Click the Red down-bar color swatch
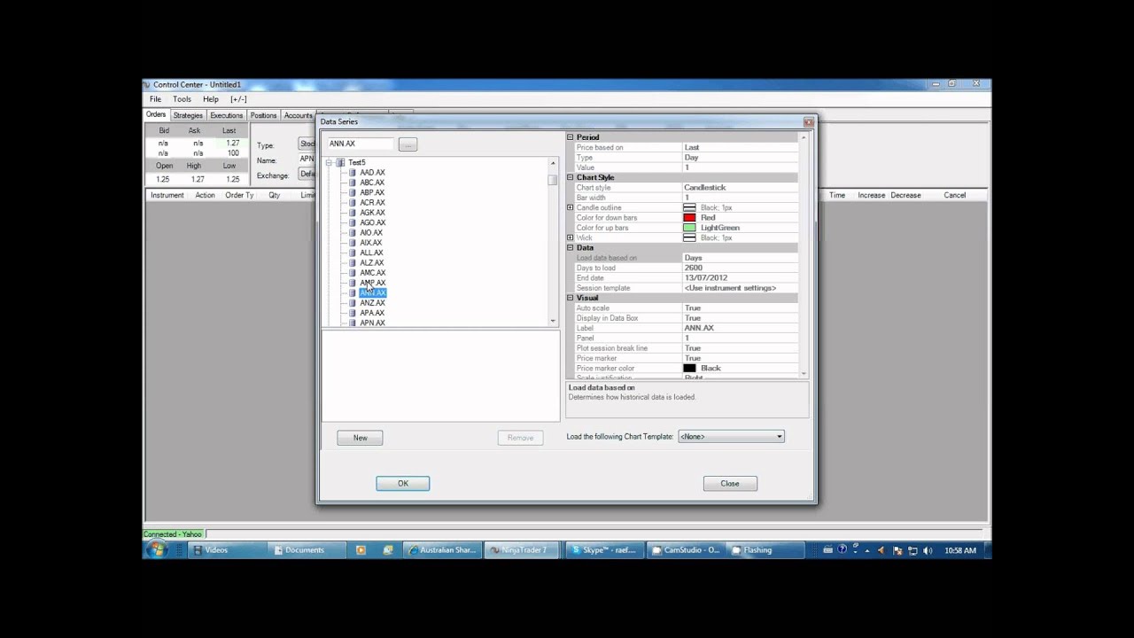1134x638 pixels. click(x=689, y=218)
